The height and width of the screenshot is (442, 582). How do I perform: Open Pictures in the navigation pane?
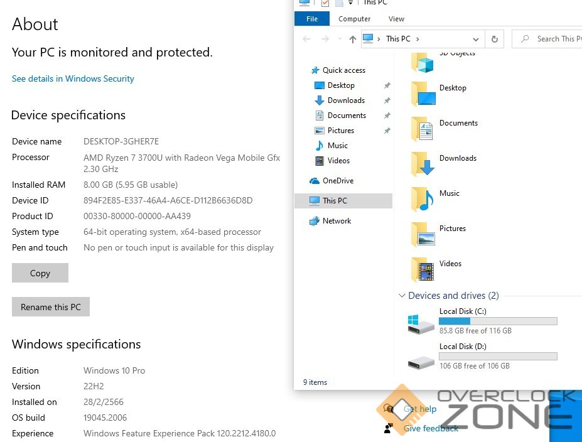(x=341, y=131)
